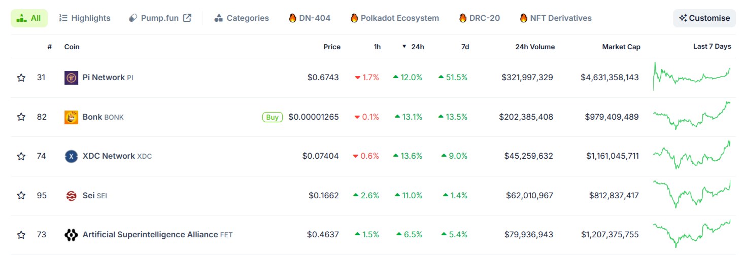Favorite Pi Network with the star

click(x=21, y=78)
